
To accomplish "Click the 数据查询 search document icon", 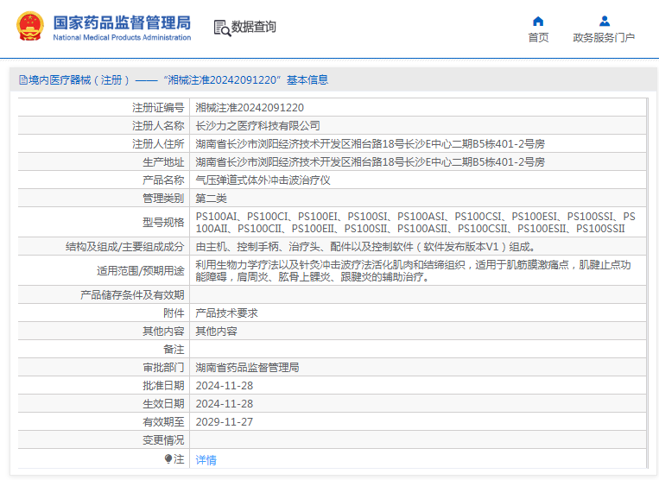I will 222,28.
